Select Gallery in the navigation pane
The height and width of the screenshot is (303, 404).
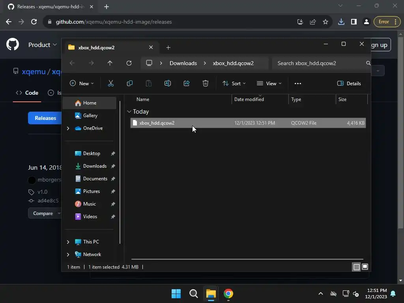click(x=90, y=116)
